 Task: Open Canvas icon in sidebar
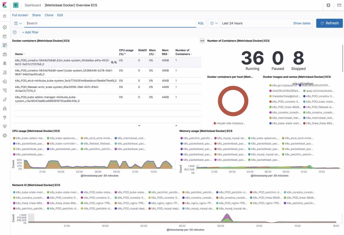[x=5, y=54]
